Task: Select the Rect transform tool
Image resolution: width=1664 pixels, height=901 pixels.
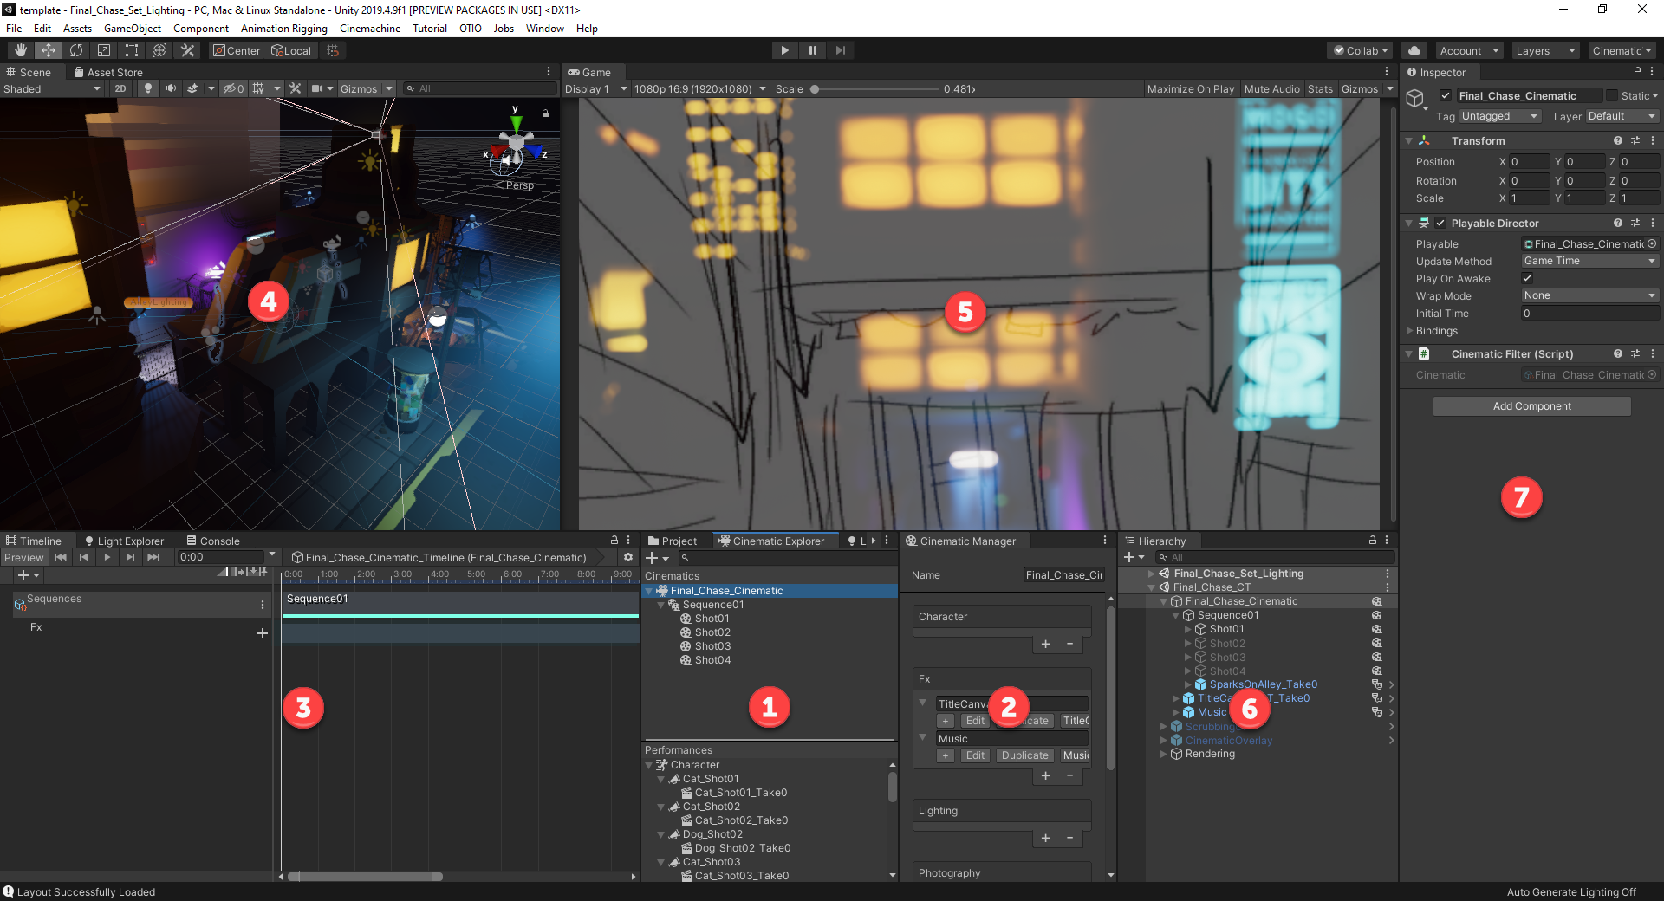Action: coord(132,50)
